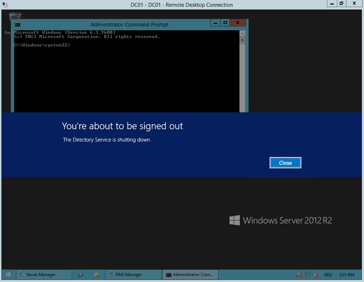Close the Administrator Command Prompt window
Screen dimensions: 364x282
[x=238, y=23]
